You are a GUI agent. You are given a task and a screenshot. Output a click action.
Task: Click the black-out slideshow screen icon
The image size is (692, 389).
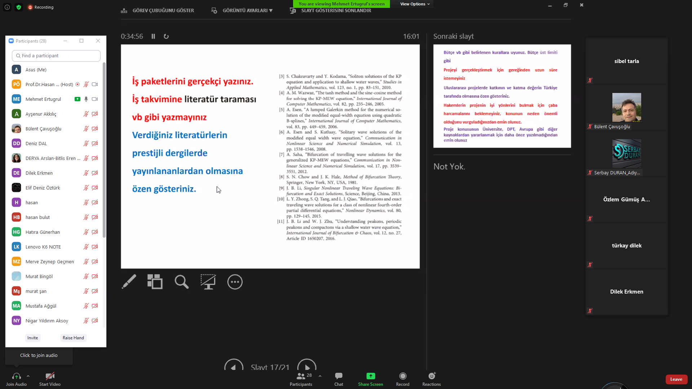pyautogui.click(x=208, y=282)
